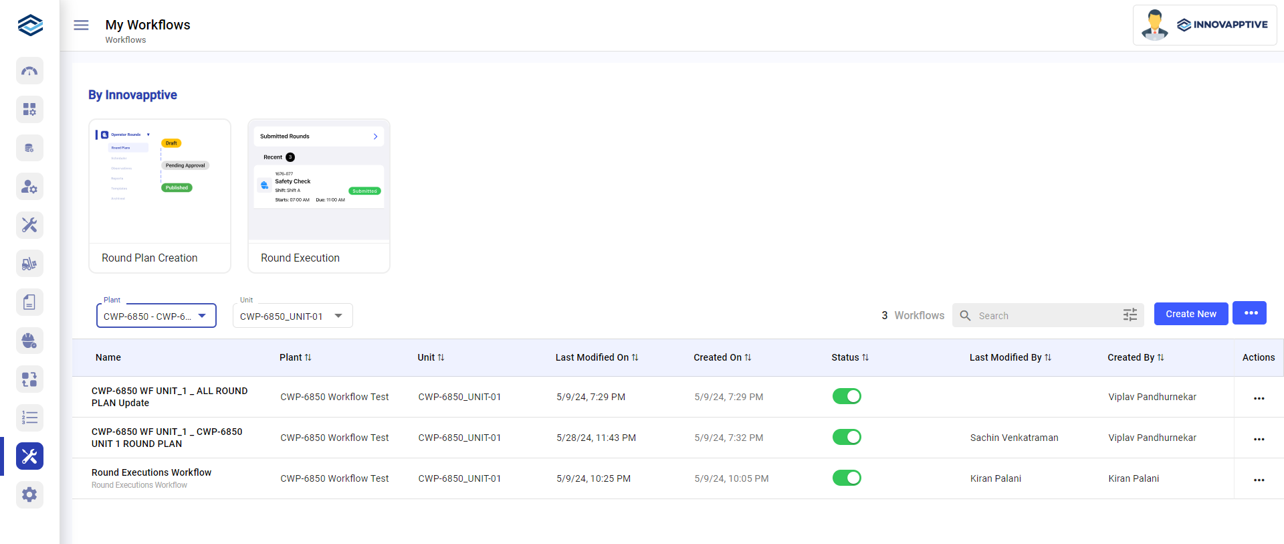Open the dashboard gauge icon in sidebar
This screenshot has height=544, width=1284.
(x=29, y=71)
